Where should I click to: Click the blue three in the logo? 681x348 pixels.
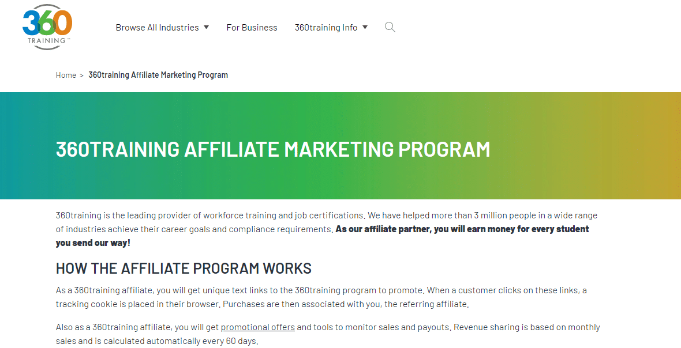click(31, 23)
